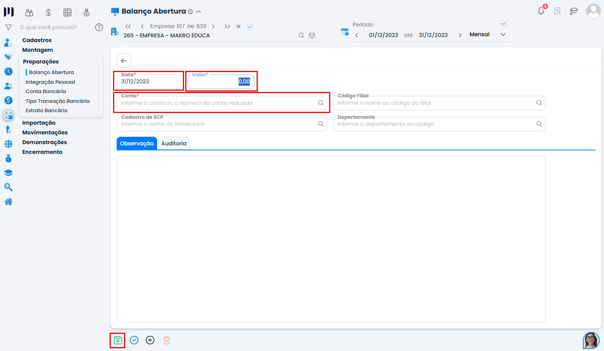
Task: Click the back arrow button
Action: 124,61
